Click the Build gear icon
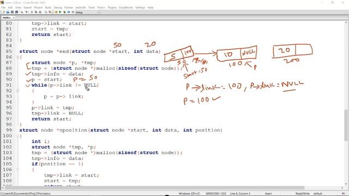Image resolution: width=349 pixels, height=196 pixels. pyautogui.click(x=56, y=12)
